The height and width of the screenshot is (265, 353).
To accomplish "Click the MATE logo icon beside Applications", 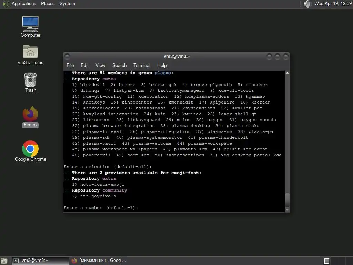I will tap(6, 4).
